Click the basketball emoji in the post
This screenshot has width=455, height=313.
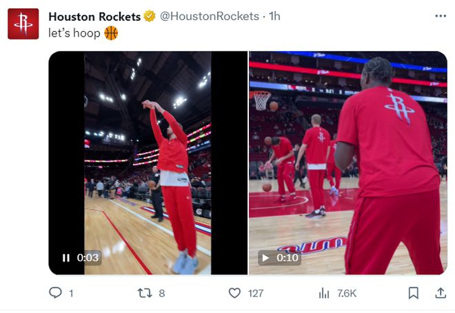111,33
